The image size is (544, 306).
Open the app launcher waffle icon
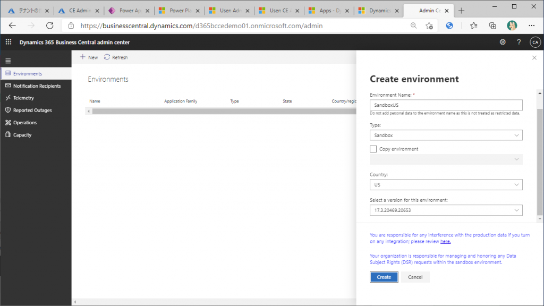(8, 42)
